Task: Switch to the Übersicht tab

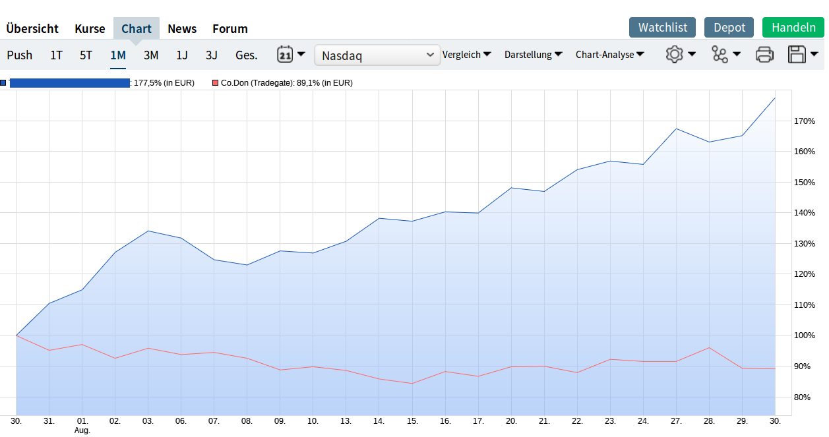Action: 32,28
